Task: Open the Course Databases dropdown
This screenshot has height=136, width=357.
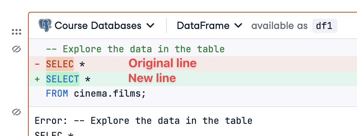Action: click(97, 25)
